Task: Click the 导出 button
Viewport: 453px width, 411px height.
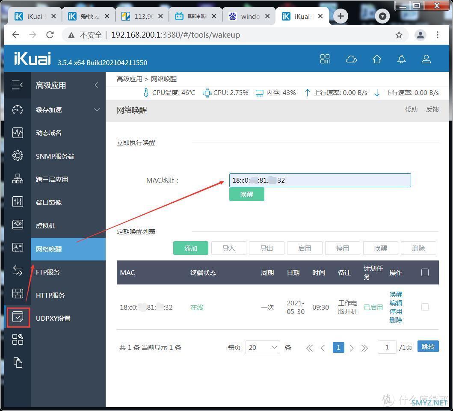Action: tap(266, 248)
